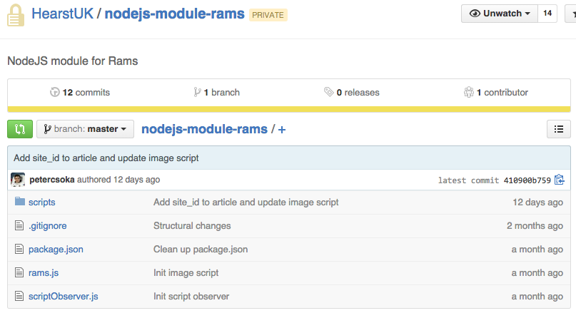Open the package.json file
Viewport: 576px width, 313px height.
coord(56,250)
